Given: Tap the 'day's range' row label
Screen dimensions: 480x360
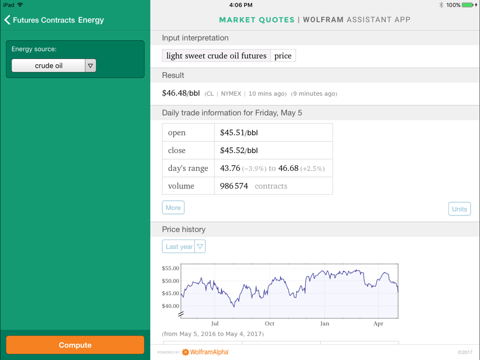Looking at the screenshot, I should tap(188, 168).
